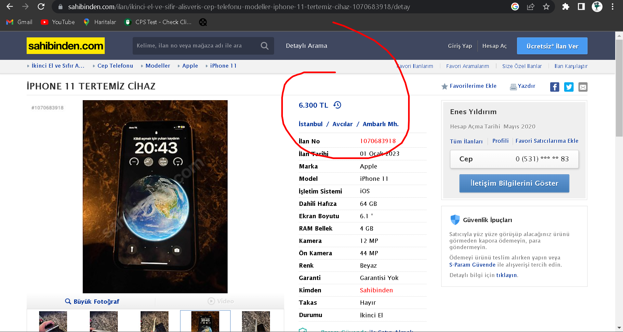
Task: Click the Ücretsiz İlan Ver button
Action: (x=552, y=46)
